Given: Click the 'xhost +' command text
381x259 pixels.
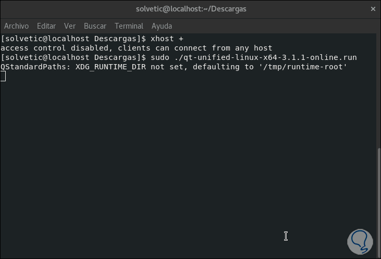Looking at the screenshot, I should (167, 39).
